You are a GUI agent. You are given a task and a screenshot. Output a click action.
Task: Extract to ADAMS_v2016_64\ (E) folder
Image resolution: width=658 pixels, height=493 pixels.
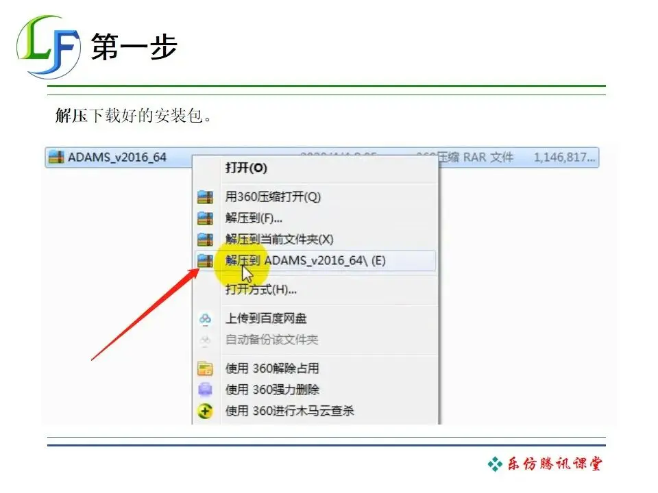click(315, 261)
